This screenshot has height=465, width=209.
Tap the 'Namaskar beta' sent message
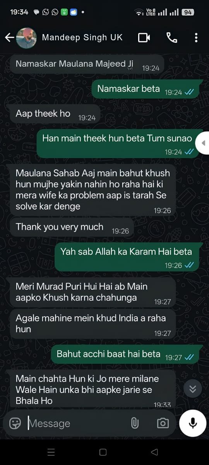pos(147,89)
